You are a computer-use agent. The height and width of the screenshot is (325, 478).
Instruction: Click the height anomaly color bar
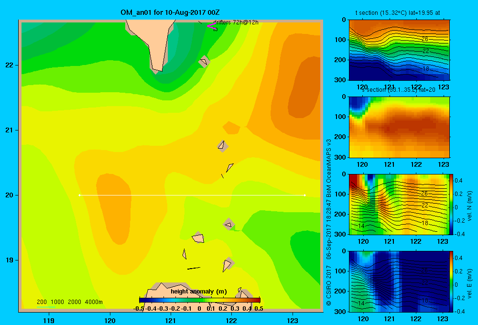tap(200, 300)
